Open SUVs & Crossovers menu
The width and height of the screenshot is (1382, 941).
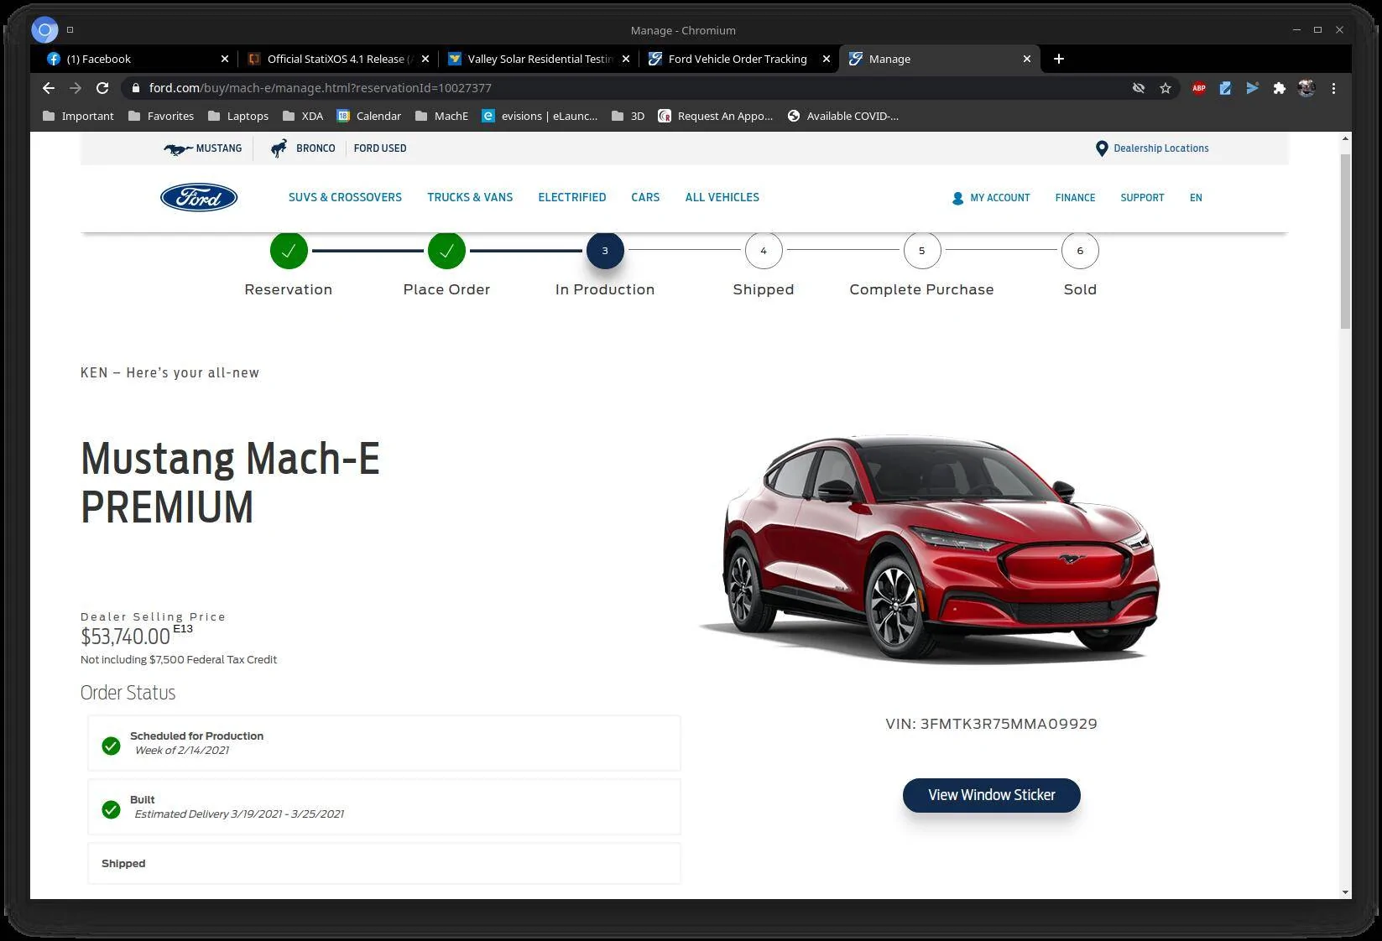click(345, 198)
